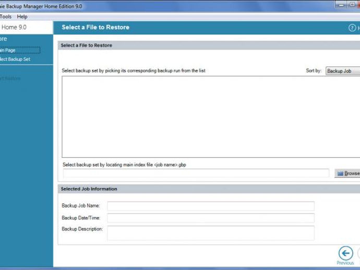The image size is (360, 270).
Task: Click the Backup Job Name field
Action: pos(211,206)
